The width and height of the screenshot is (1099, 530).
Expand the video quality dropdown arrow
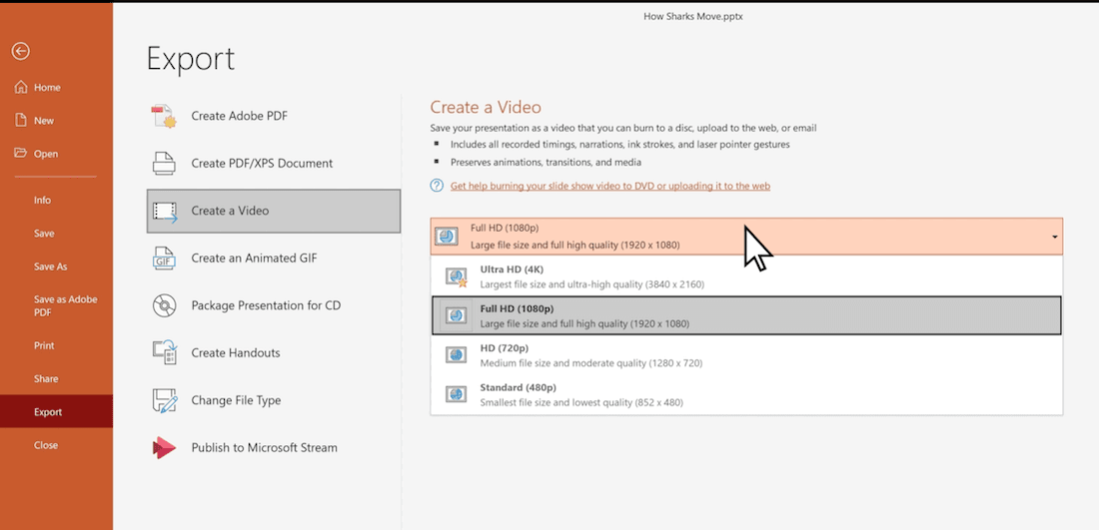point(1054,238)
